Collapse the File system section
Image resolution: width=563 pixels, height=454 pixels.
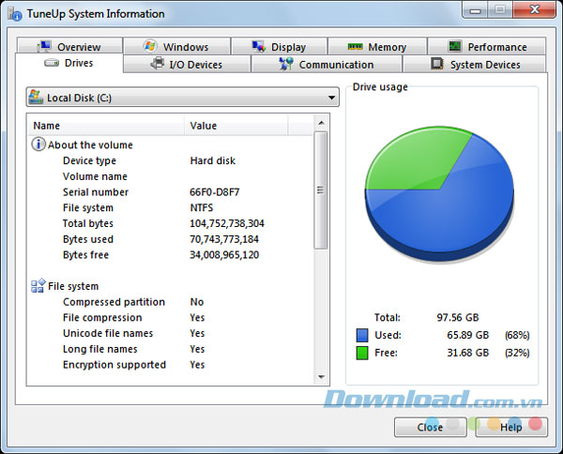click(x=38, y=286)
